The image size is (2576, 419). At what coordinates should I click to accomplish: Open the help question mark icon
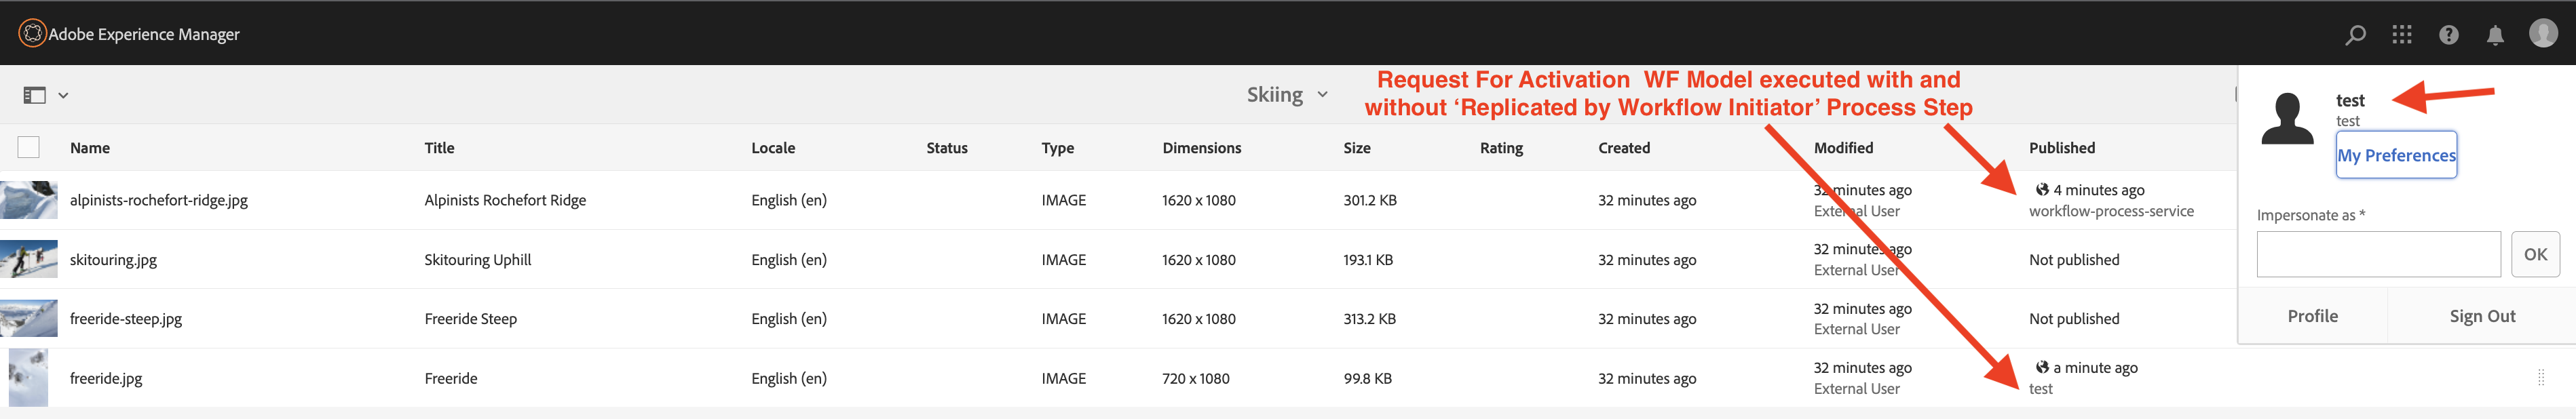tap(2449, 35)
